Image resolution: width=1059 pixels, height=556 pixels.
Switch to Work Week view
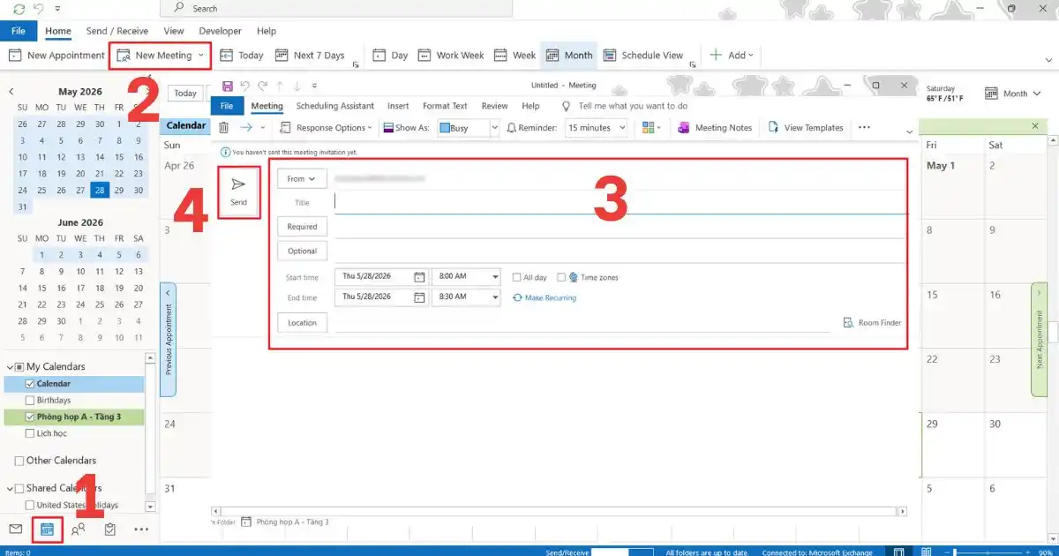point(451,55)
